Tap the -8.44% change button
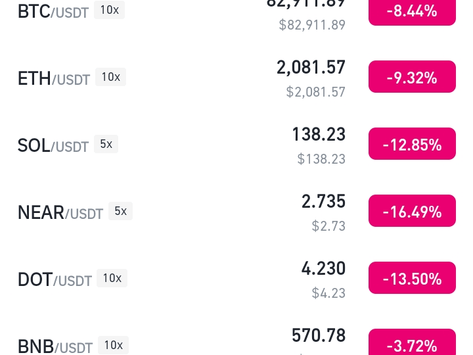 tap(412, 12)
